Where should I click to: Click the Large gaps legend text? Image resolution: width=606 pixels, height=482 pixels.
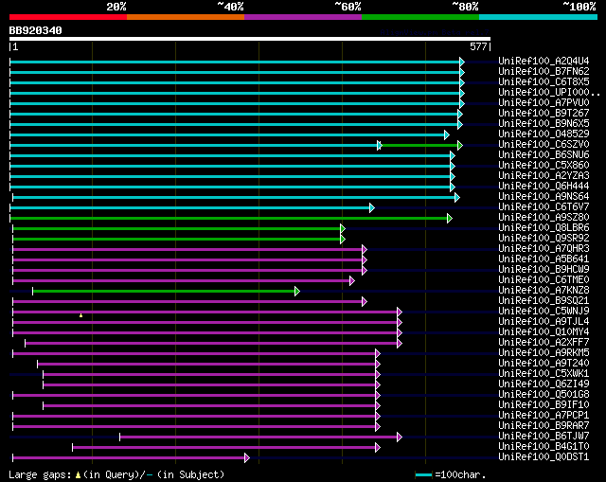tap(116, 474)
